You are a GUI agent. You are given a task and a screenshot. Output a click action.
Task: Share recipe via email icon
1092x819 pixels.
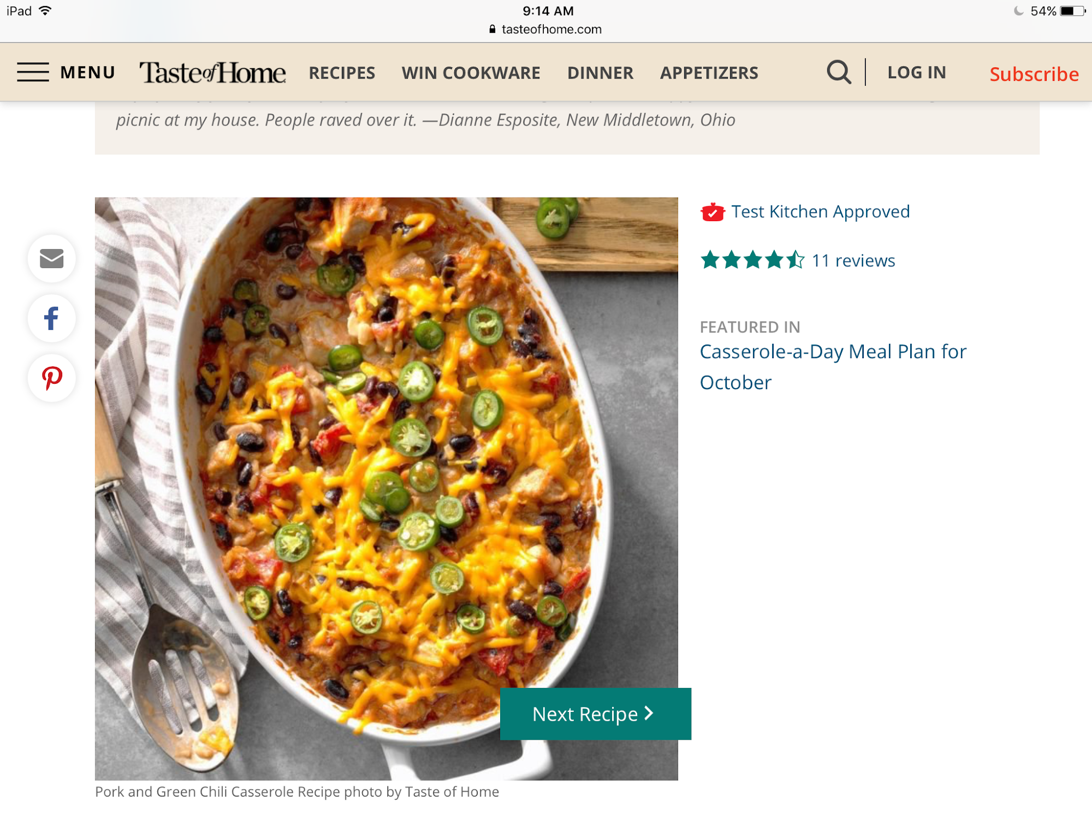tap(52, 258)
